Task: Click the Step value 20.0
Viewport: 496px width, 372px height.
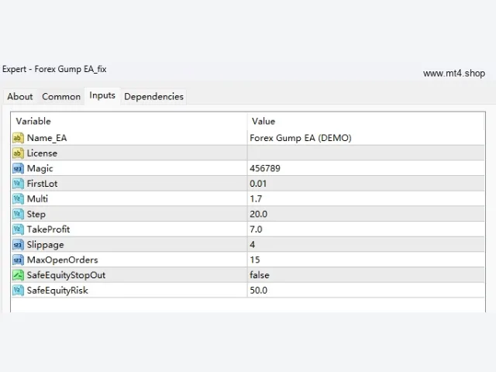Action: click(x=258, y=214)
